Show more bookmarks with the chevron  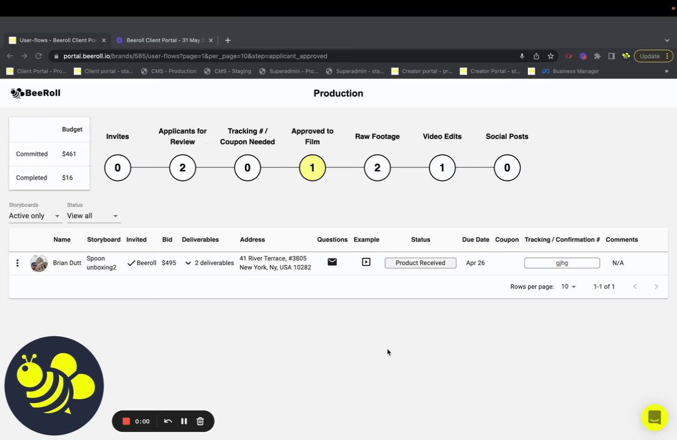666,71
